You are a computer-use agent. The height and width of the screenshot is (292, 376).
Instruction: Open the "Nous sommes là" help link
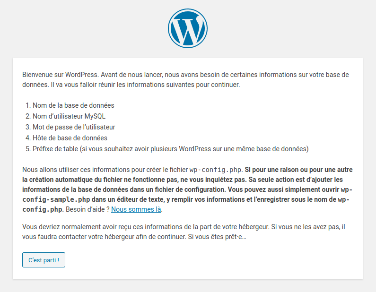136,209
